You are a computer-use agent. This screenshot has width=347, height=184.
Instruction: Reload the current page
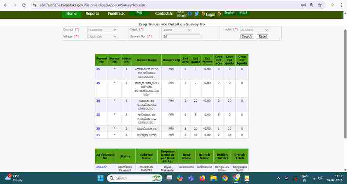[24, 5]
